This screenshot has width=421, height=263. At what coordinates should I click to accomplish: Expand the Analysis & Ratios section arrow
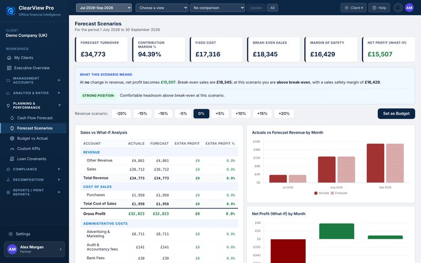coord(59,93)
